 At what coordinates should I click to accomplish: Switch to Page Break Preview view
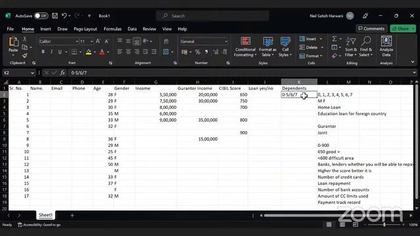pos(355,224)
